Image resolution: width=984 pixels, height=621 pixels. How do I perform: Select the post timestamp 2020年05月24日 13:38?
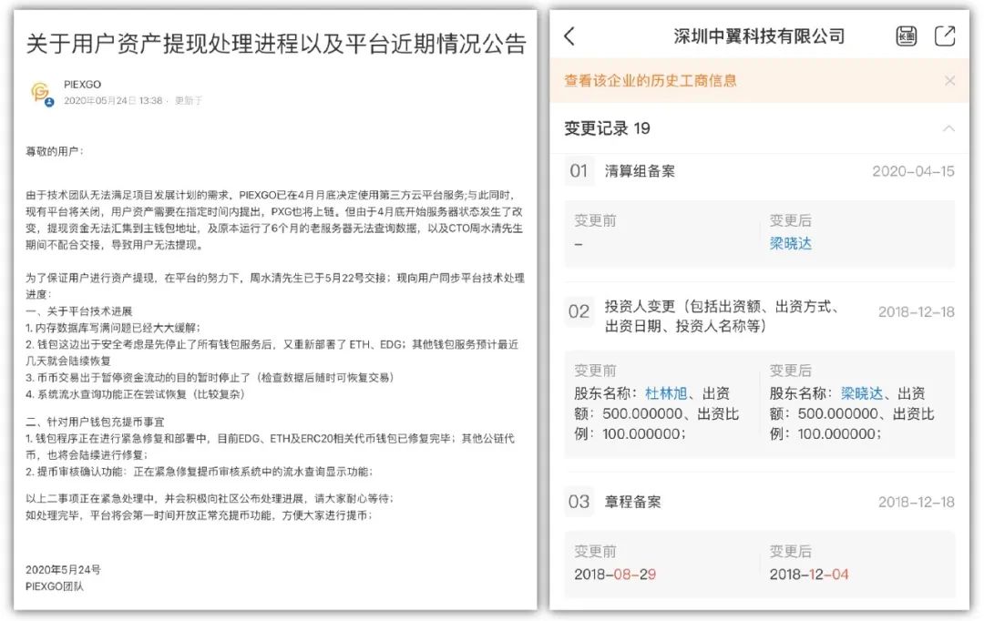pos(113,100)
